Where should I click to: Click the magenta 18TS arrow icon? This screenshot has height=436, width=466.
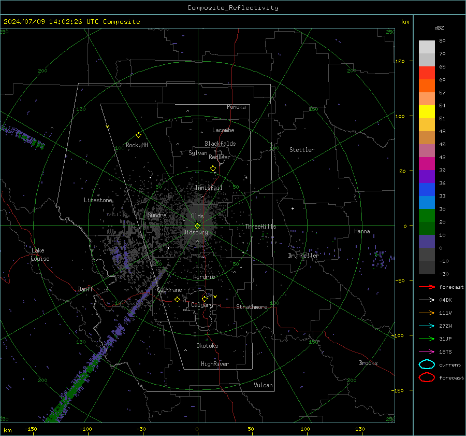427,352
